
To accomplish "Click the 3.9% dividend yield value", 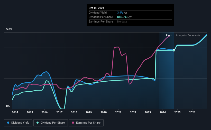I will [120, 13].
